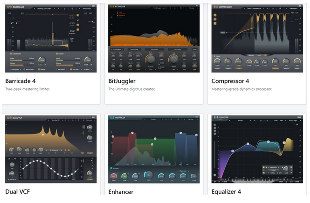Viewport: 310px width, 203px height.
Task: Open the Compressor 4 plugin screenshot thumbnail
Action: pyautogui.click(x=257, y=39)
